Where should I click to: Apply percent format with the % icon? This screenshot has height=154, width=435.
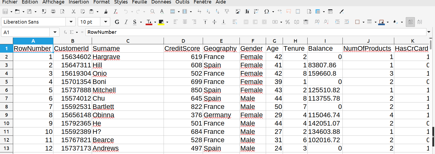click(287, 22)
